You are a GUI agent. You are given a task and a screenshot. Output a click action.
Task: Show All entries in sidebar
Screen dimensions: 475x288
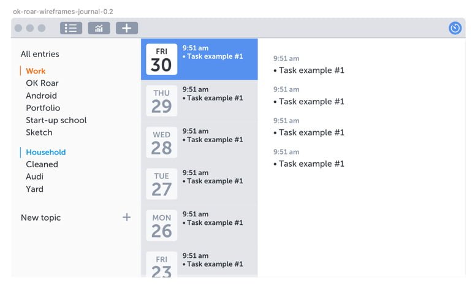click(x=40, y=54)
